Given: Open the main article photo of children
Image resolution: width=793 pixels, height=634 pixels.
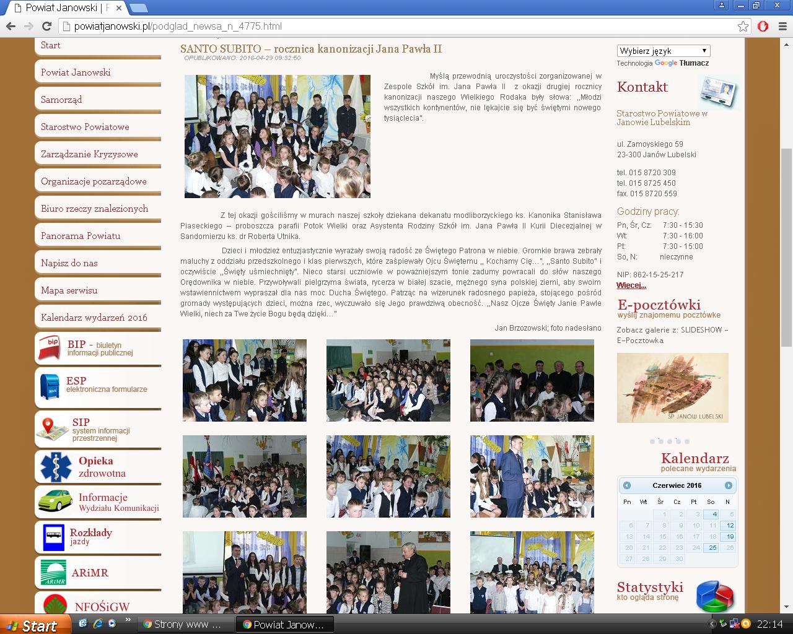Looking at the screenshot, I should 277,136.
